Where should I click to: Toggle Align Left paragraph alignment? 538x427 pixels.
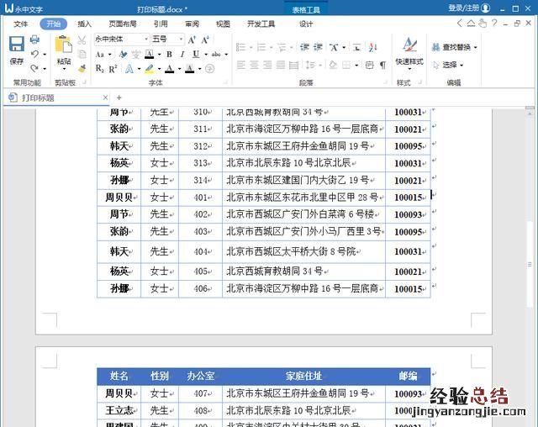241,65
